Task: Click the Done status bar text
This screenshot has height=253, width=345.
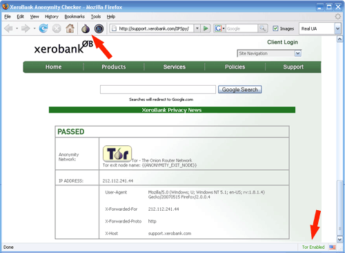Action: pyautogui.click(x=8, y=247)
